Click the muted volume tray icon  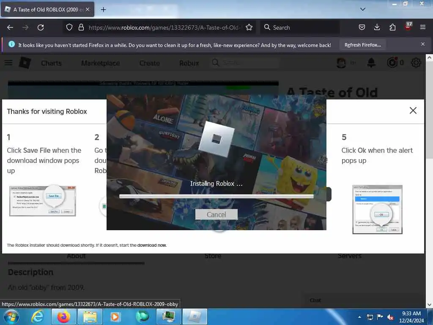point(390,317)
